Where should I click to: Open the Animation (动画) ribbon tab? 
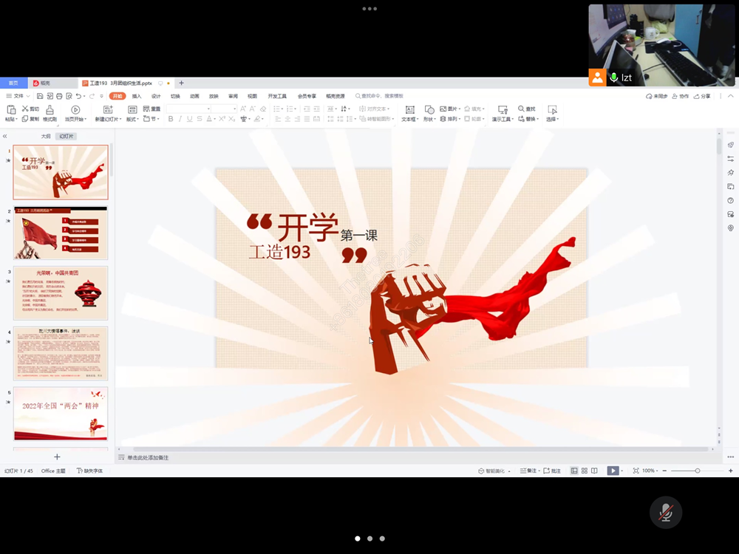tap(194, 96)
